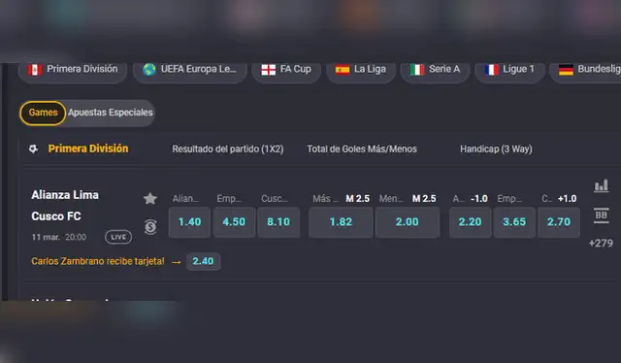621x363 pixels.
Task: Open the Alianza Lima team name
Action: click(65, 195)
